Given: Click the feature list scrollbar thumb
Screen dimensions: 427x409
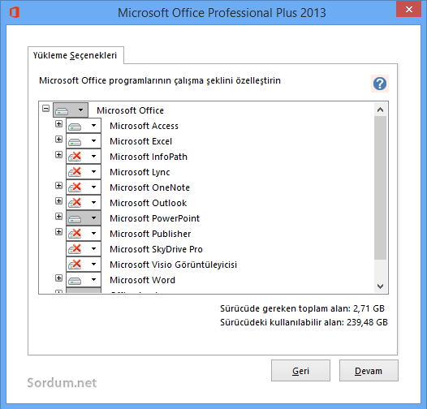Looking at the screenshot, I should click(x=381, y=188).
